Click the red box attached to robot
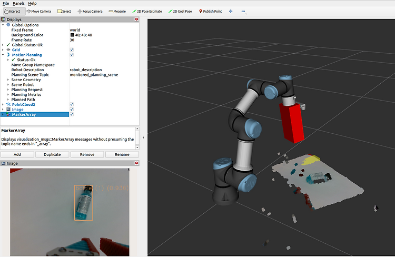Screen dimensions: 395x257 [x=292, y=123]
